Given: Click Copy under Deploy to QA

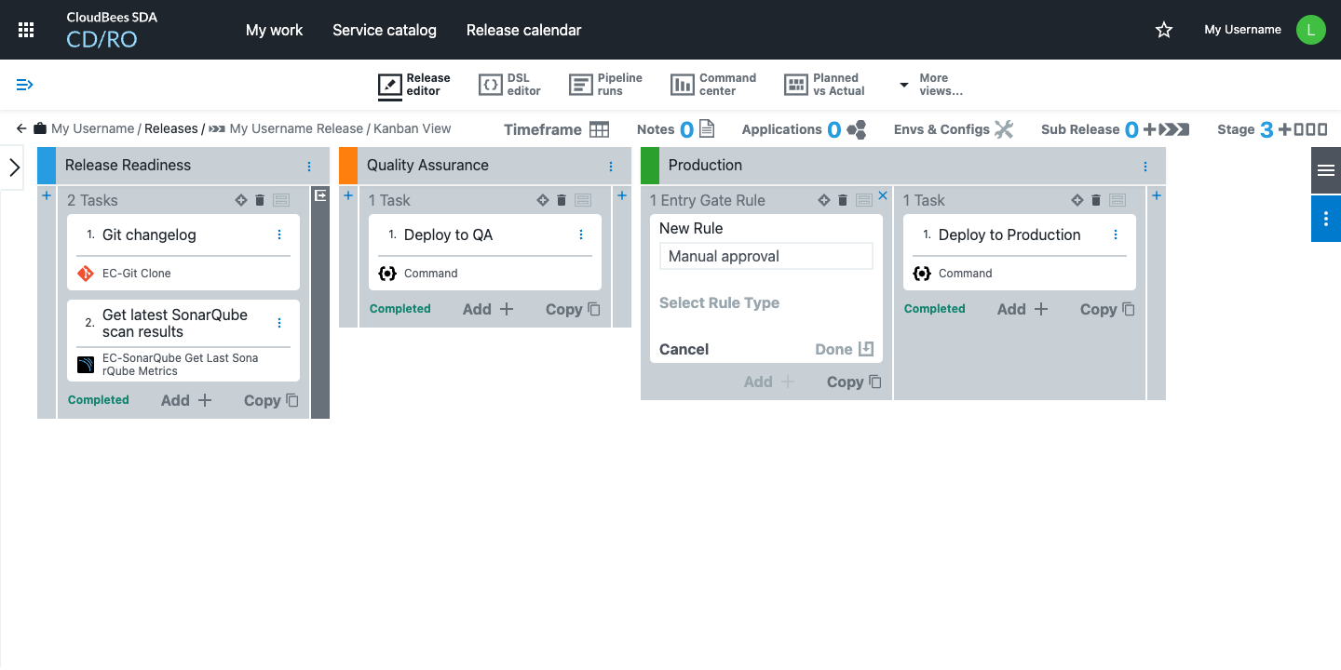Looking at the screenshot, I should coord(573,309).
